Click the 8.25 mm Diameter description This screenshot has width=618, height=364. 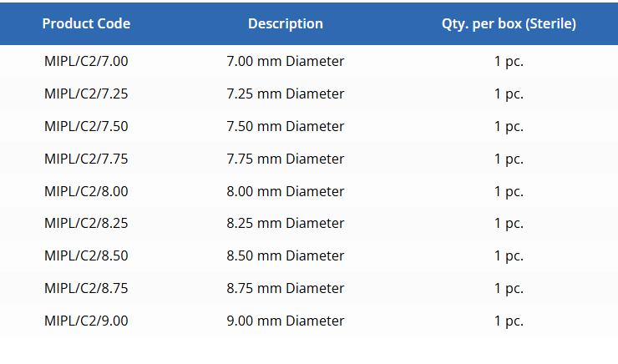click(x=286, y=224)
